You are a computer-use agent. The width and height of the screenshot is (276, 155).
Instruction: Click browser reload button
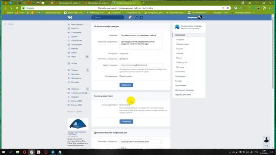17,8
